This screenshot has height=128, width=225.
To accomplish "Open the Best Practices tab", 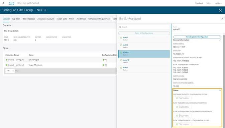I will point(29,19).
